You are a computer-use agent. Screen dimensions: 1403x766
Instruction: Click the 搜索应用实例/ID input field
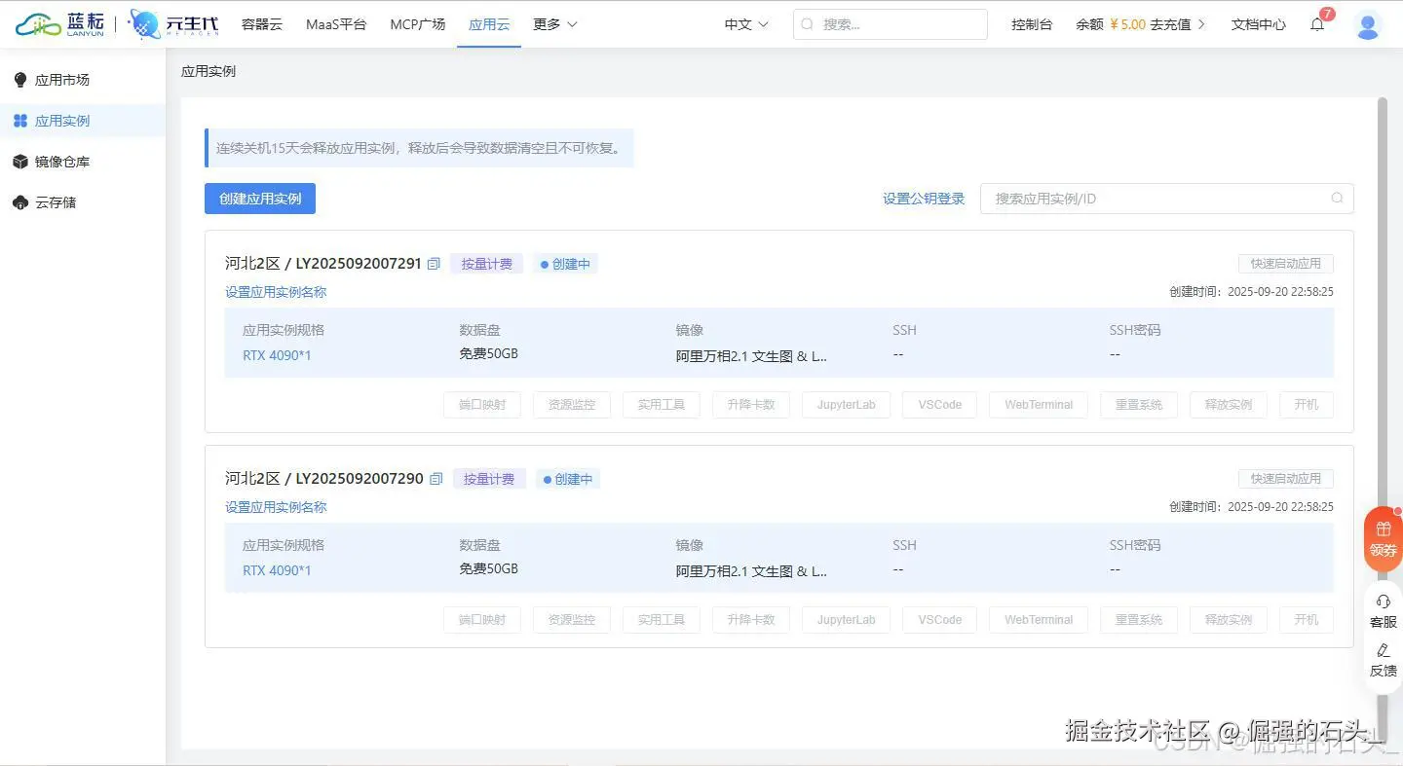1166,198
